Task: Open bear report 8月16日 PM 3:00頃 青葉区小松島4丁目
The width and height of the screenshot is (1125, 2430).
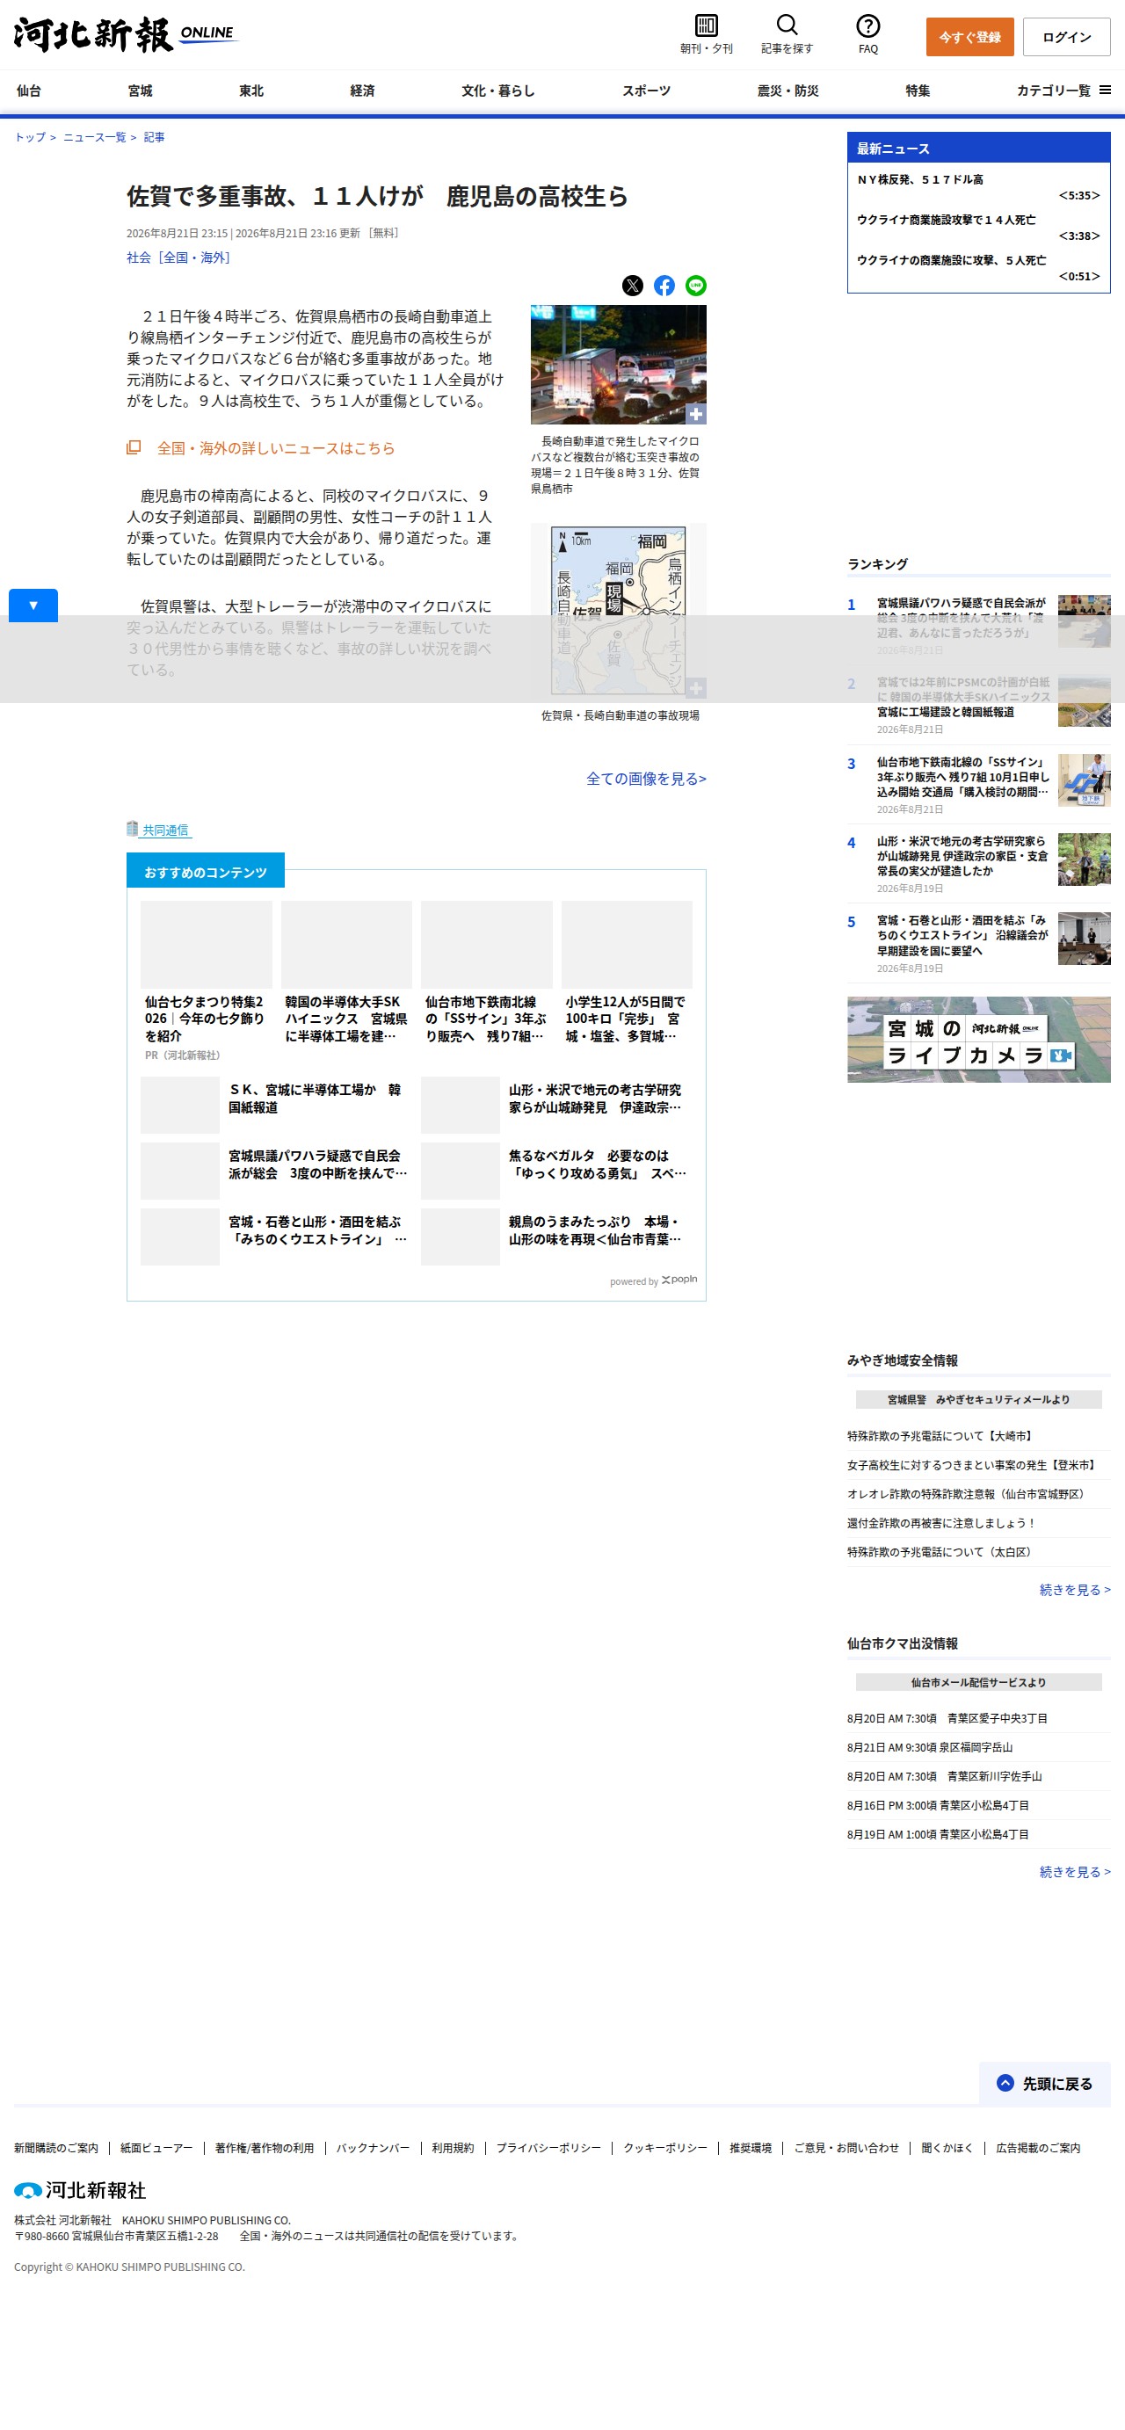Action: click(939, 1804)
